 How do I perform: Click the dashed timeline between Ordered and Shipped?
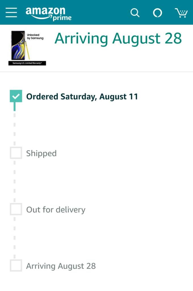point(15,129)
